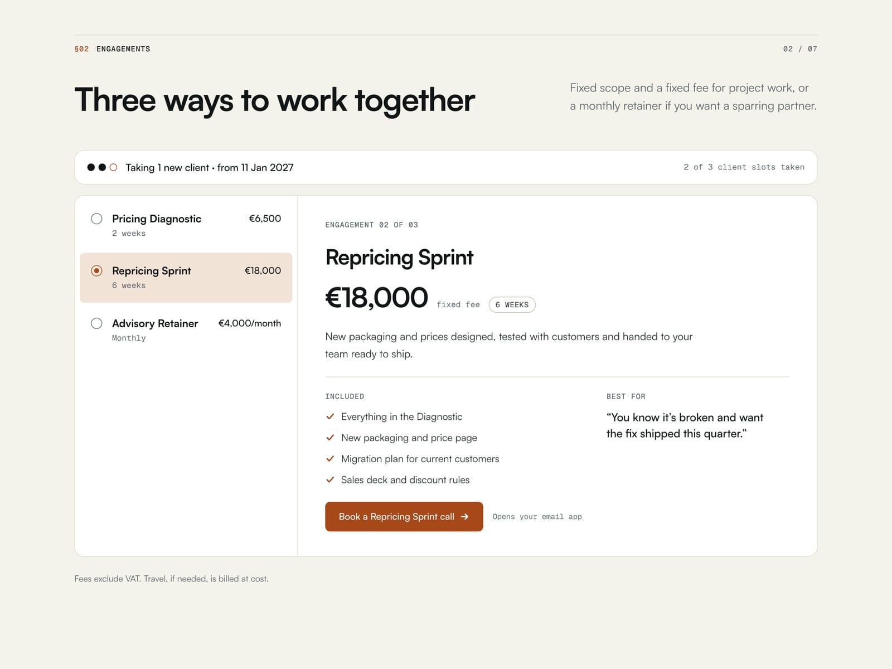Click the €18,000 price in the Repricing Sprint row
The image size is (892, 669).
pyautogui.click(x=263, y=270)
